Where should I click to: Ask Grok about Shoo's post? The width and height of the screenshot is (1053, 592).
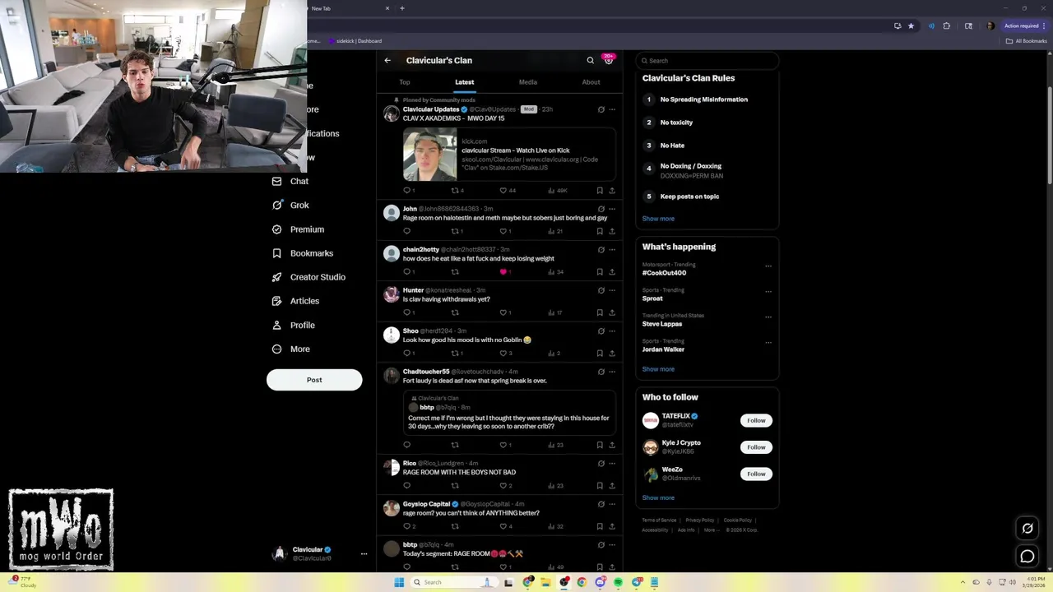601,331
